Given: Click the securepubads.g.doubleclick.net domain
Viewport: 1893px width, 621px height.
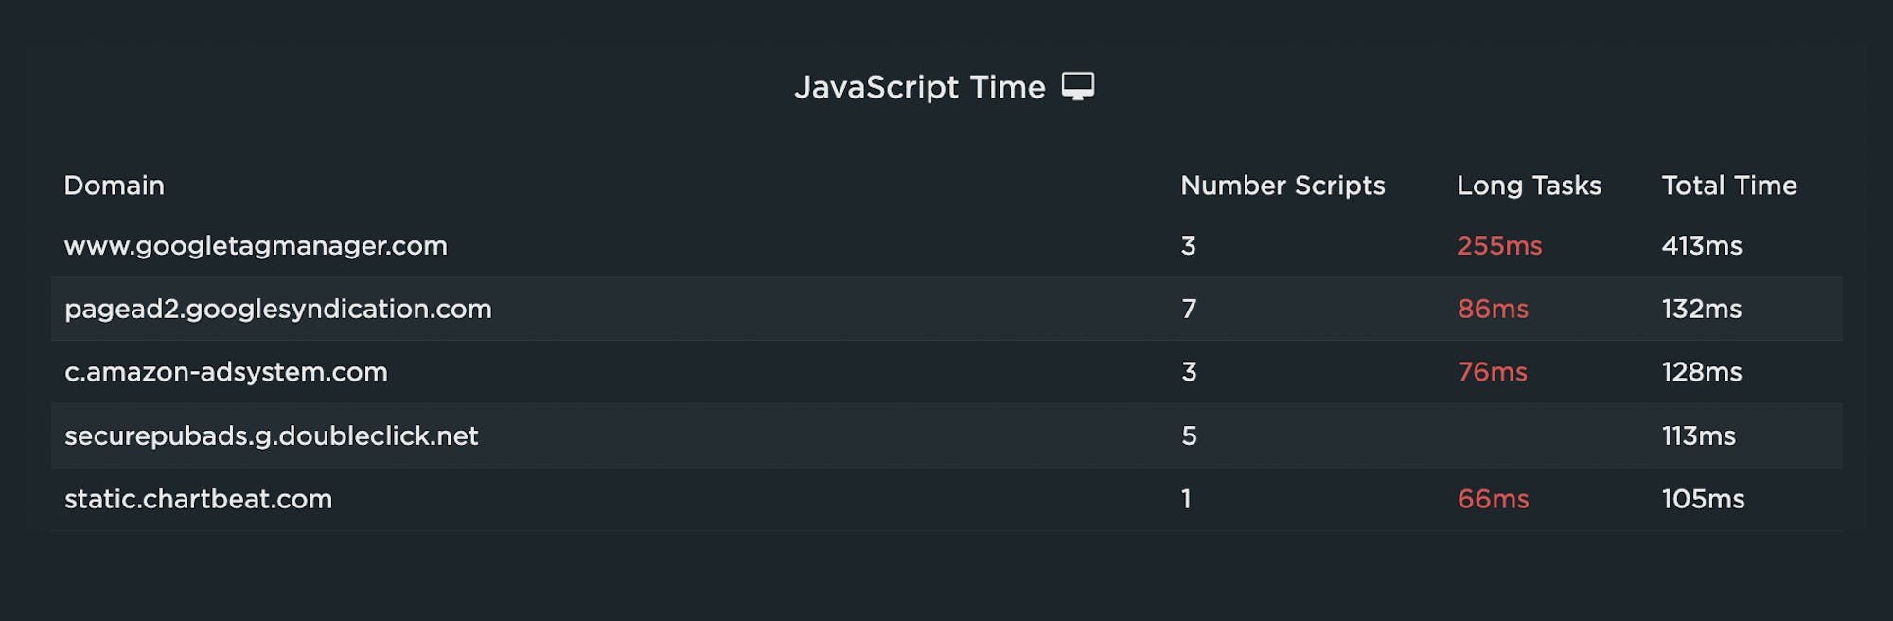Looking at the screenshot, I should coord(272,435).
